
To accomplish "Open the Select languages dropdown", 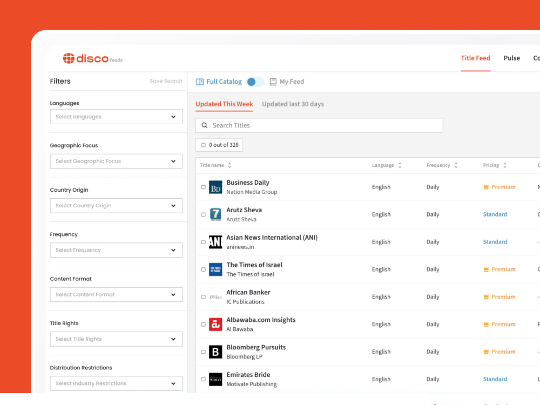I will pyautogui.click(x=116, y=117).
